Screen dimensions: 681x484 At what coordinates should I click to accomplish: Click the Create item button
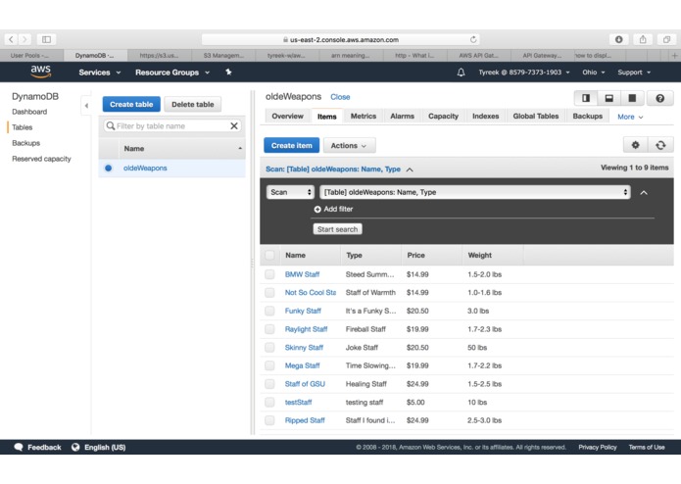(x=291, y=145)
